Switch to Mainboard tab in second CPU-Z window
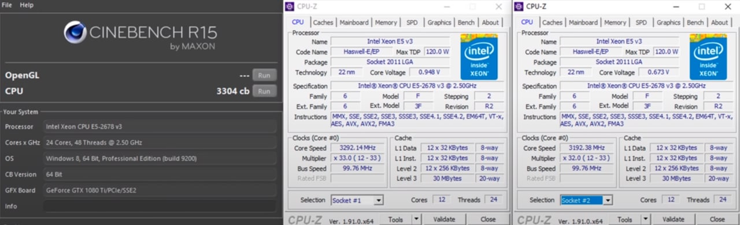Viewport: 740px width, 225px height. click(x=583, y=22)
